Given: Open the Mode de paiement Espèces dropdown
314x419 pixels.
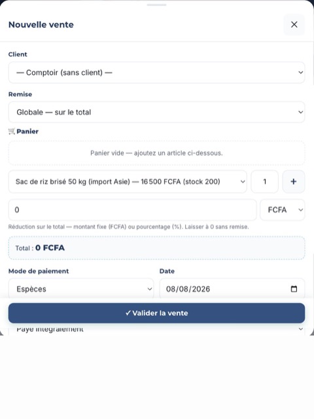Looking at the screenshot, I should coord(81,289).
